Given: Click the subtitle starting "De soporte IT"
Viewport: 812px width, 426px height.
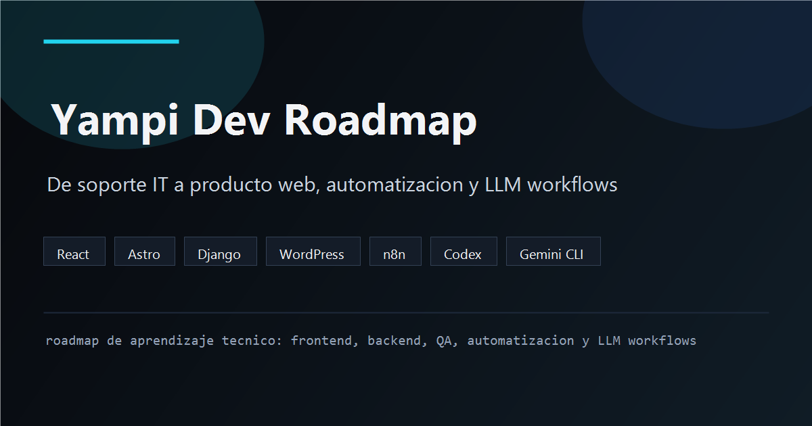Looking at the screenshot, I should (x=332, y=185).
